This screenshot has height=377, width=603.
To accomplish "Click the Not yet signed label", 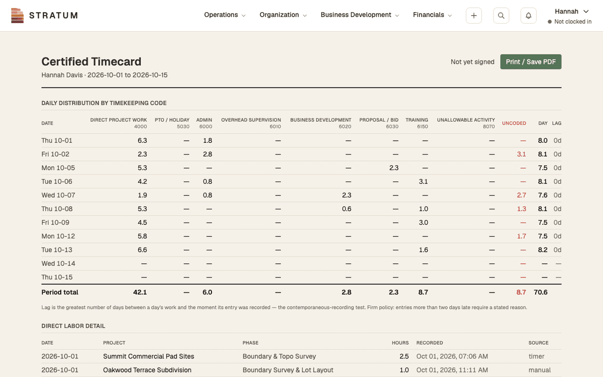I will pos(472,62).
